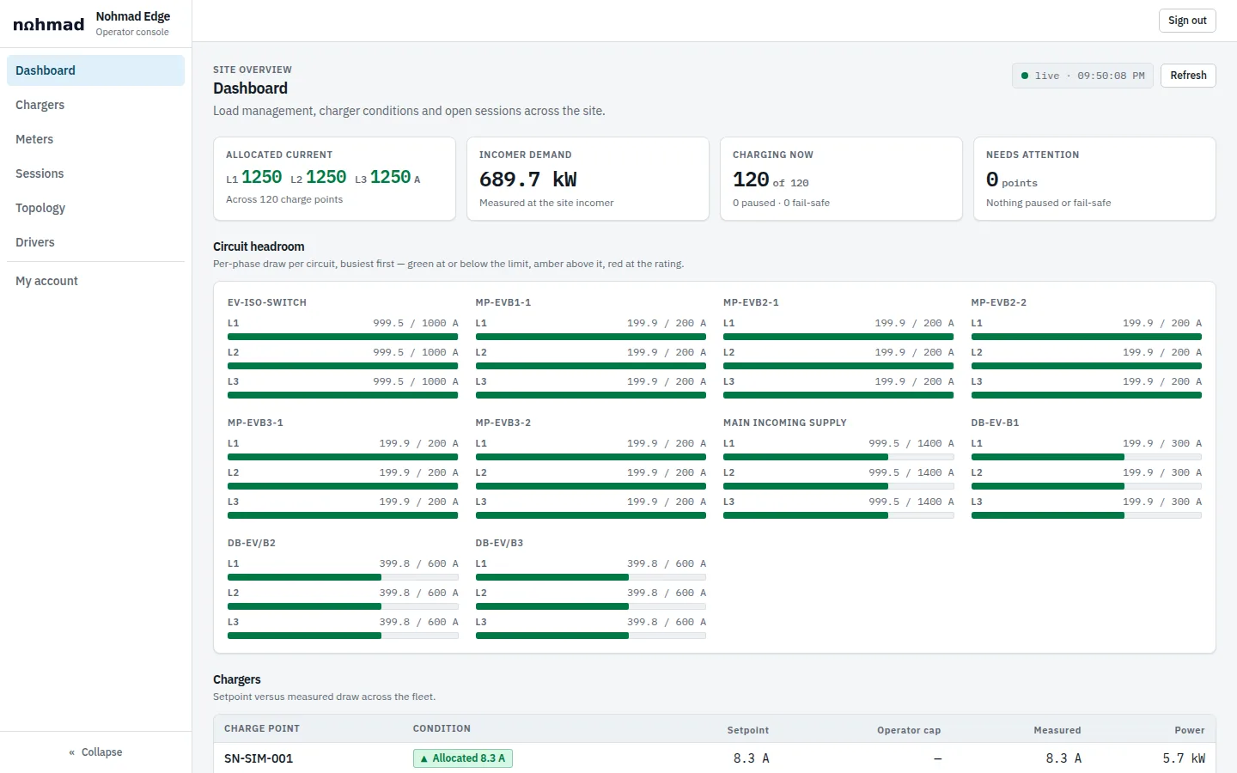Screen dimensions: 1237x773
Task: Open the Sessions page
Action: coord(95,173)
